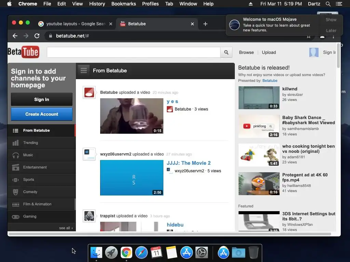Click Spotlight search in the menu bar

pyautogui.click(x=328, y=4)
